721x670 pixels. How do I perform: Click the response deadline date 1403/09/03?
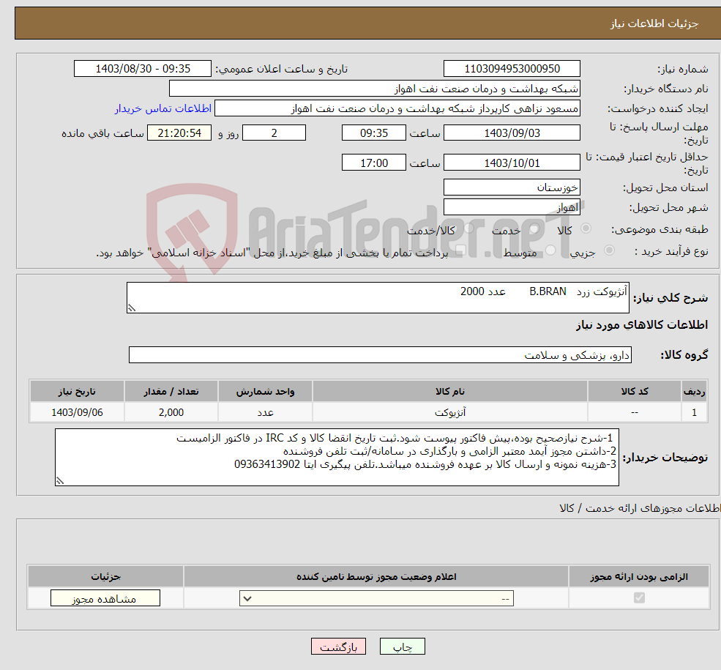(512, 133)
